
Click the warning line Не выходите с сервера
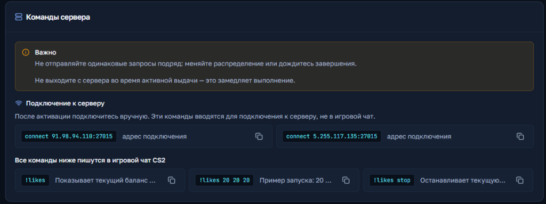[165, 80]
